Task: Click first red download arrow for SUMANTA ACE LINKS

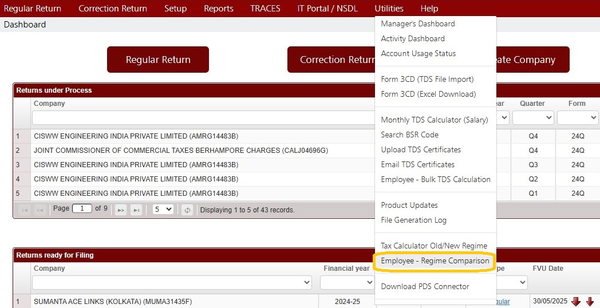Action: coord(576,302)
